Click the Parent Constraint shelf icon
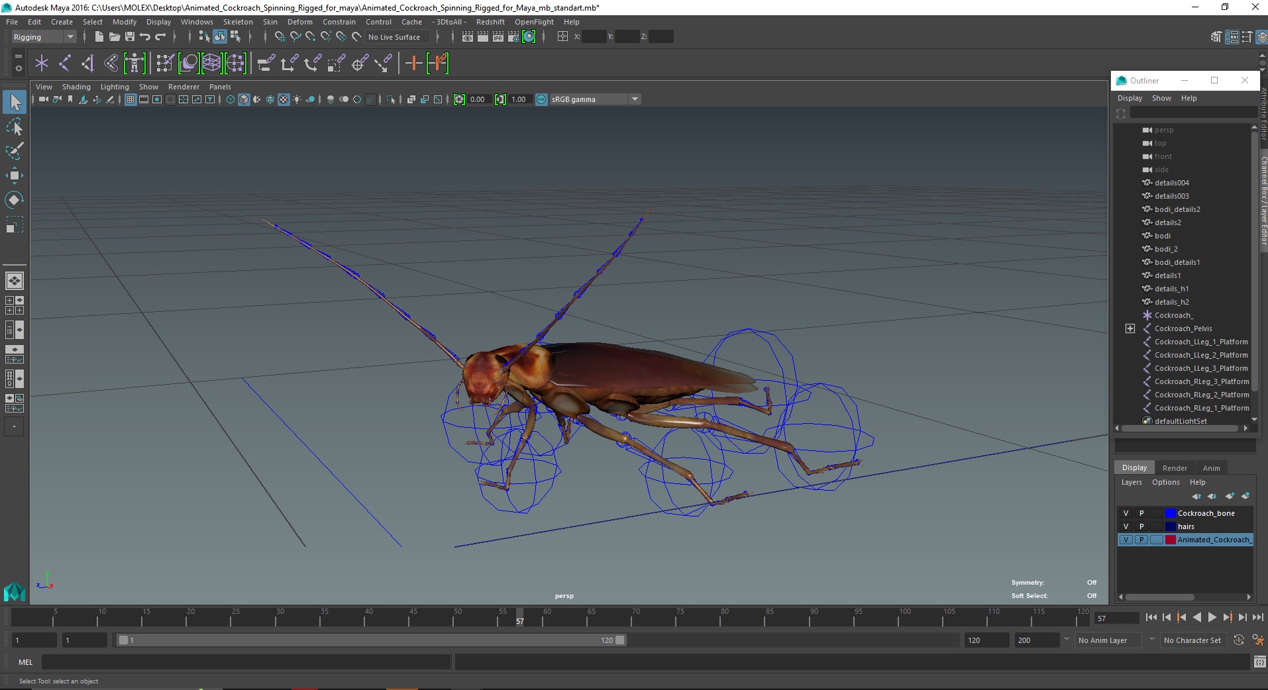This screenshot has height=690, width=1268. (266, 64)
